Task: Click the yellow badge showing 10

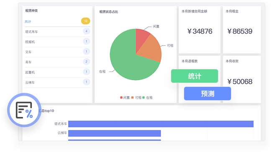Action: pos(85,21)
